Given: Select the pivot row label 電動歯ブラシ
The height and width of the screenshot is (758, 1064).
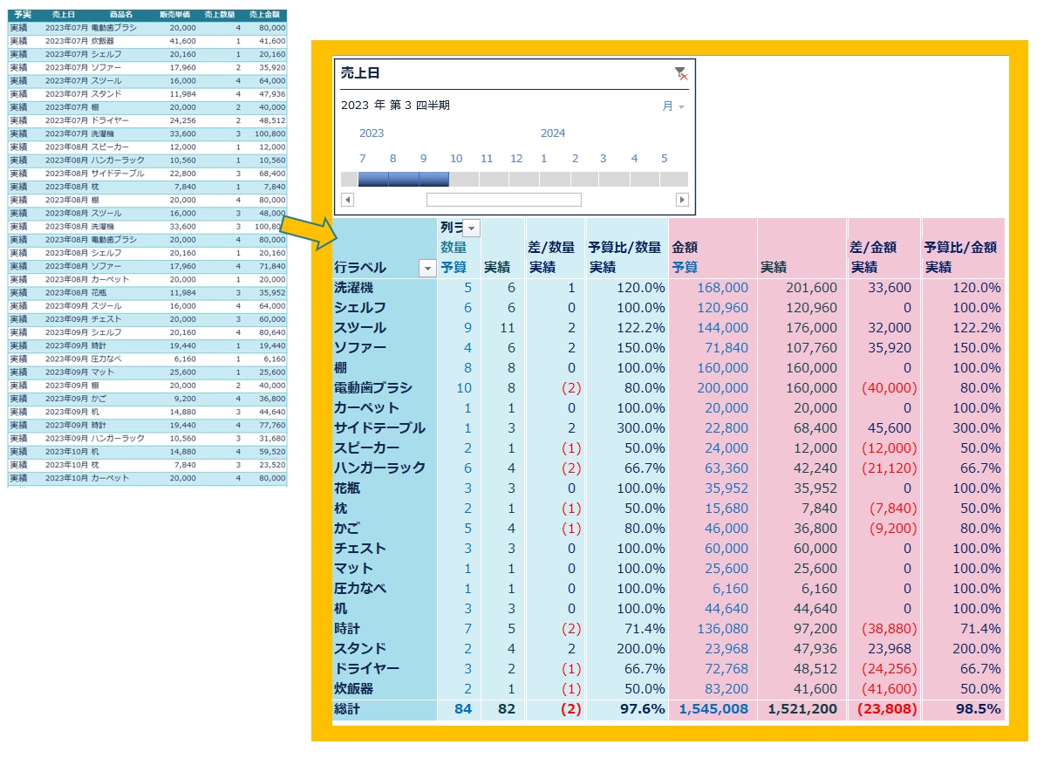Looking at the screenshot, I should tap(373, 388).
